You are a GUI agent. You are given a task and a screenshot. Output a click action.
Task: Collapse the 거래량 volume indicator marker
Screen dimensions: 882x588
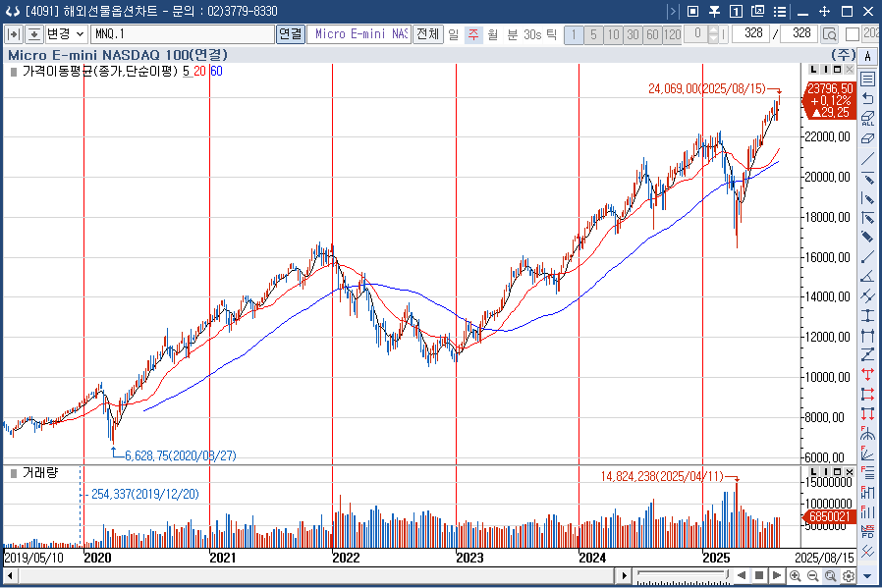click(x=14, y=474)
